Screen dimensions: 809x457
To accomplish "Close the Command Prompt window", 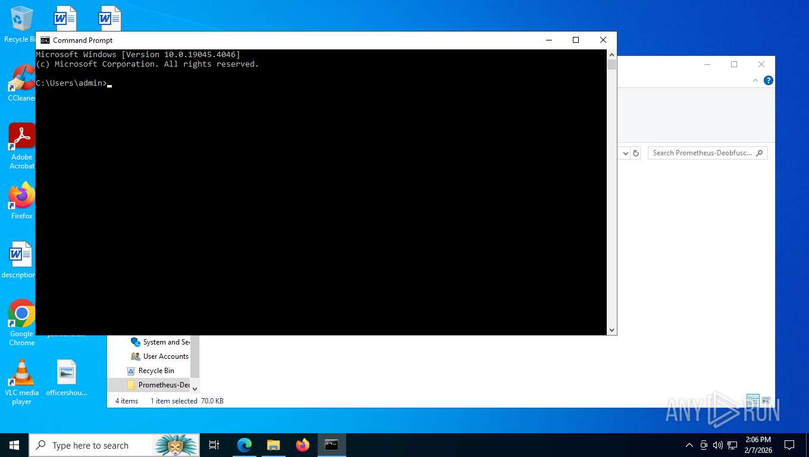I will (x=603, y=40).
